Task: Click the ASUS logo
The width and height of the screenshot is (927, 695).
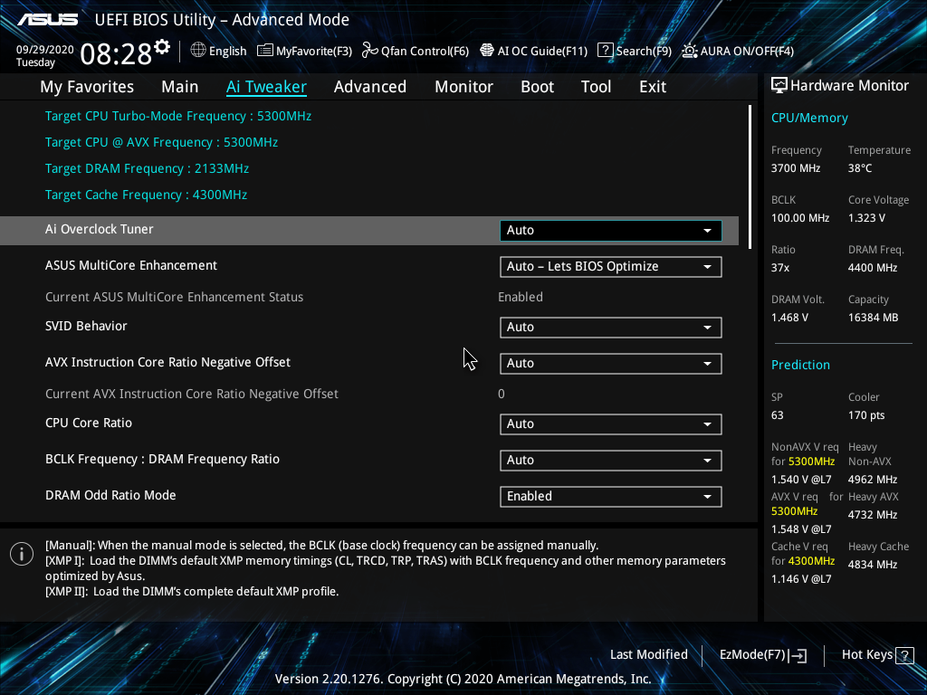Action: click(48, 20)
